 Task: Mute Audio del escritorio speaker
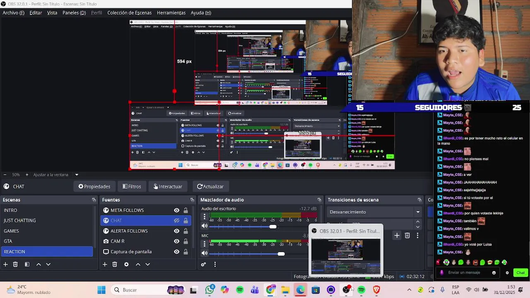205,226
